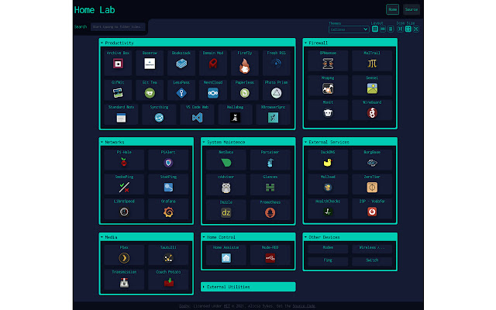Open the Grafana tile
The width and height of the screenshot is (496, 310).
[168, 208]
